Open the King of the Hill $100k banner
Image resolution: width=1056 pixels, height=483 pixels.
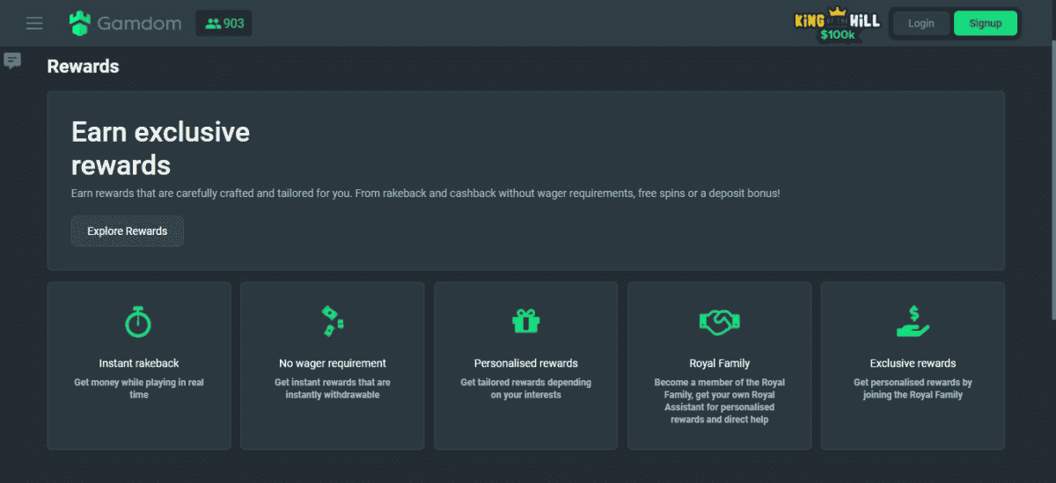(x=837, y=25)
